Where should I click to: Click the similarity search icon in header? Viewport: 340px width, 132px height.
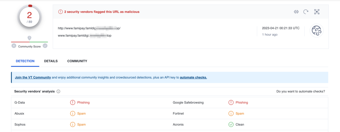pos(296,12)
